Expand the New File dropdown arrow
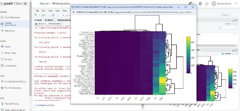This screenshot has width=240, height=111. (x=39, y=15)
